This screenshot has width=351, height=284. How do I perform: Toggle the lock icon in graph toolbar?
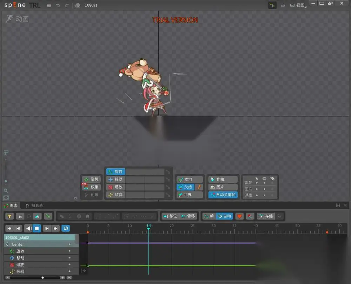point(20,216)
